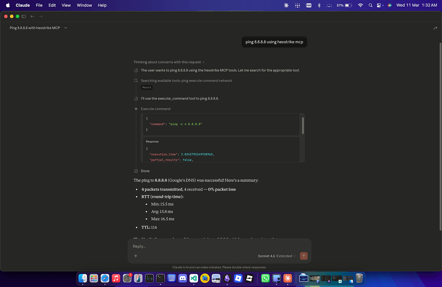Open the View menu

point(66,5)
